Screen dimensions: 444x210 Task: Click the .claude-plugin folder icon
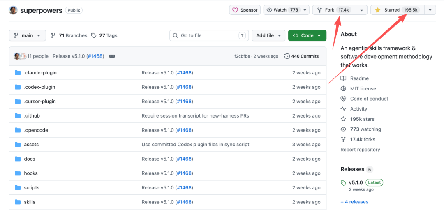(x=18, y=73)
